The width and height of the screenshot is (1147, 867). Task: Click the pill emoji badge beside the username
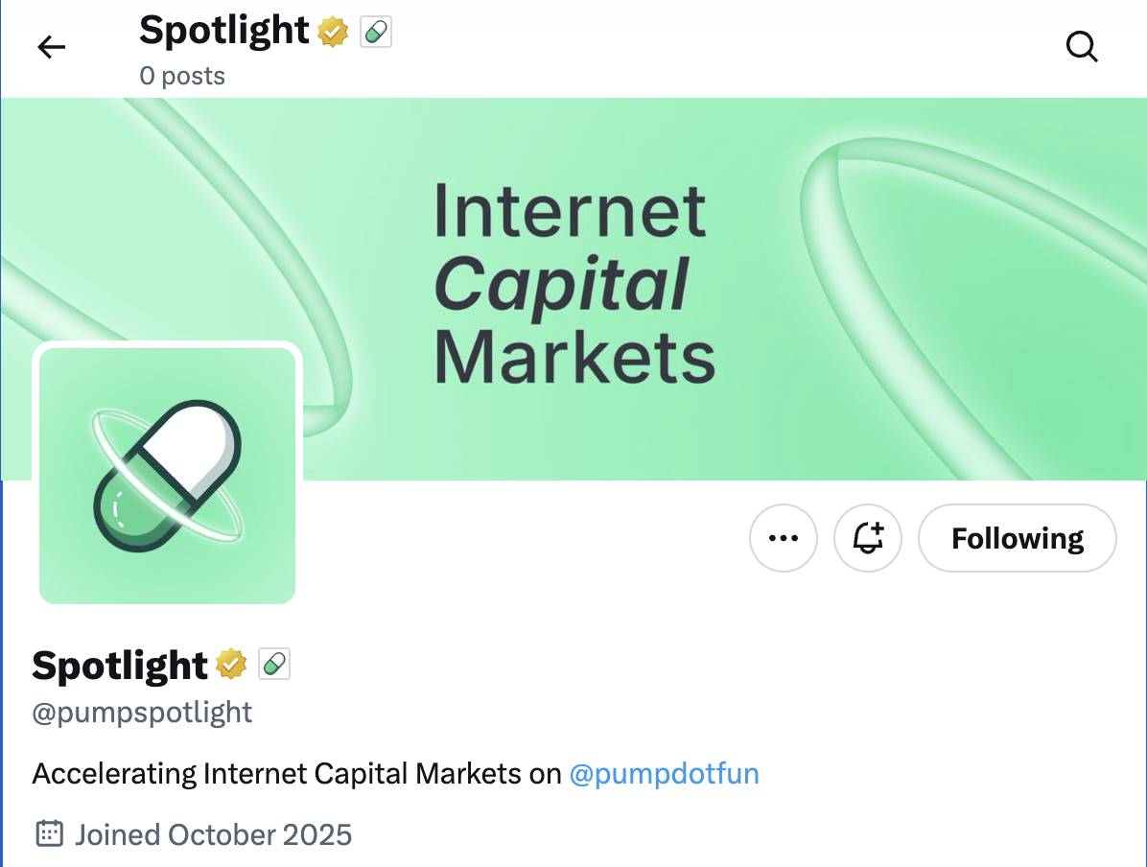pyautogui.click(x=275, y=664)
